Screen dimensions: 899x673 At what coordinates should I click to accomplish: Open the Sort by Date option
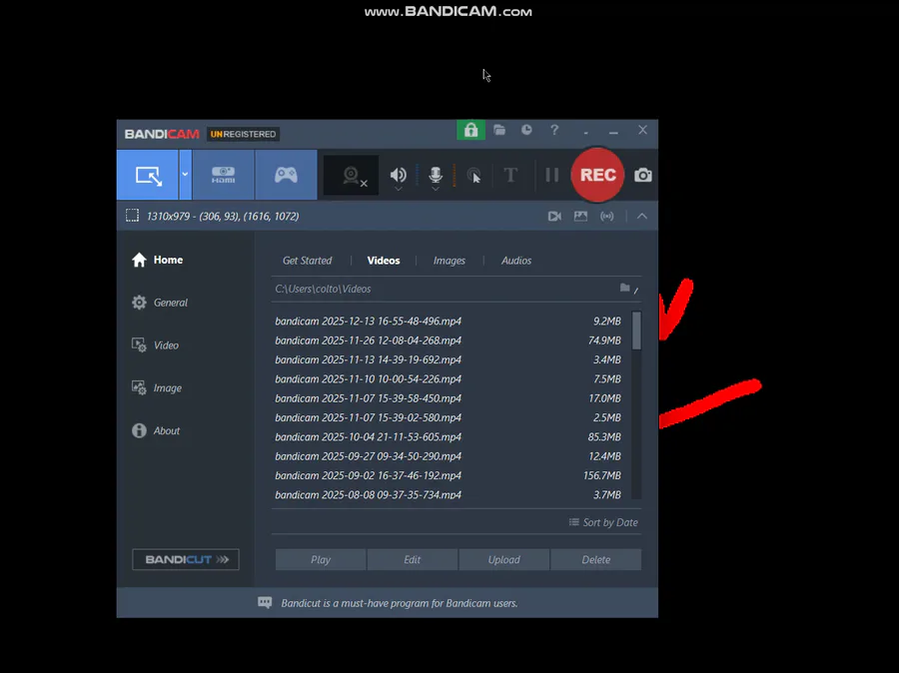coord(603,522)
